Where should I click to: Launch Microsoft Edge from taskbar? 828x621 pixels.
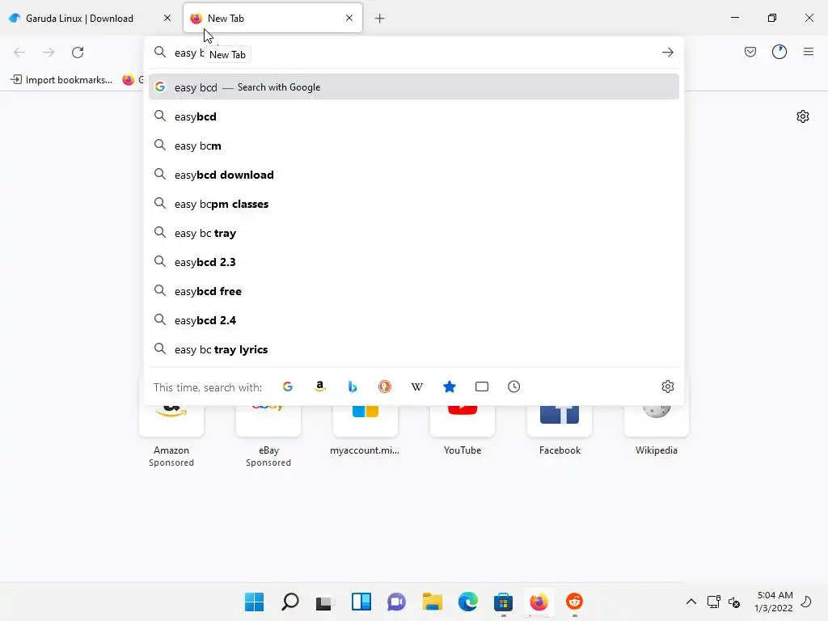click(x=468, y=602)
